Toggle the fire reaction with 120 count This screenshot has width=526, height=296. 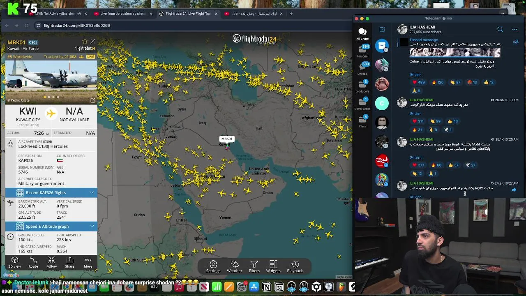[x=437, y=82]
